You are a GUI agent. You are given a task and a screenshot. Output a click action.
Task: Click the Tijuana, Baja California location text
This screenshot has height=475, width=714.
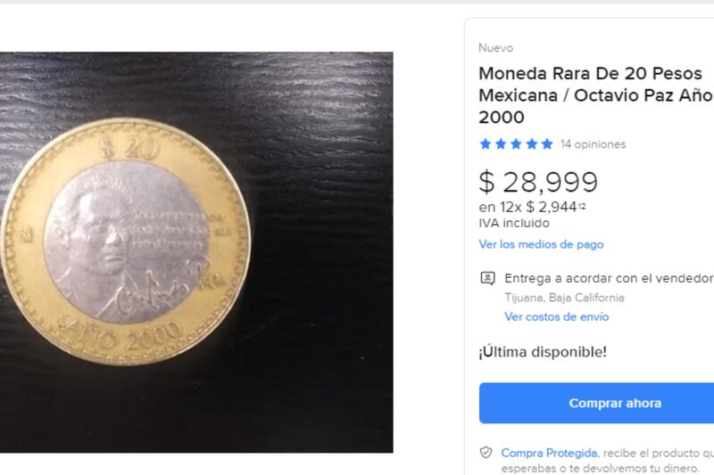[x=564, y=298]
